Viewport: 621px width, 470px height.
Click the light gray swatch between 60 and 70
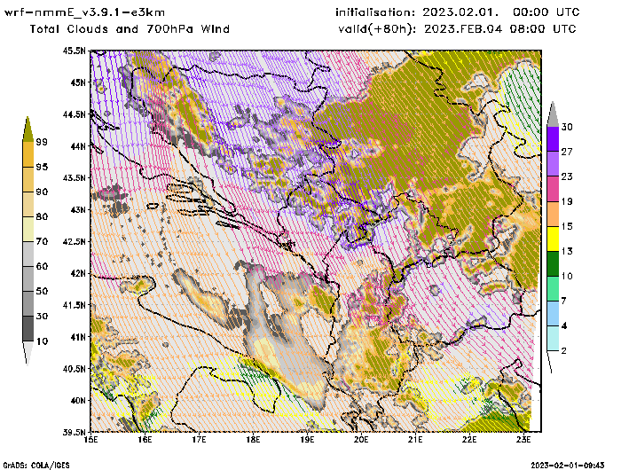pos(28,255)
